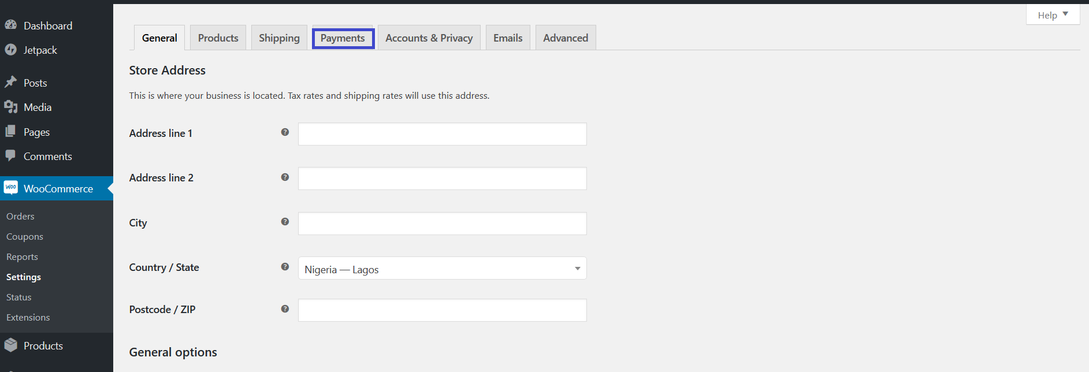Open the Coupons submenu link

coord(25,236)
